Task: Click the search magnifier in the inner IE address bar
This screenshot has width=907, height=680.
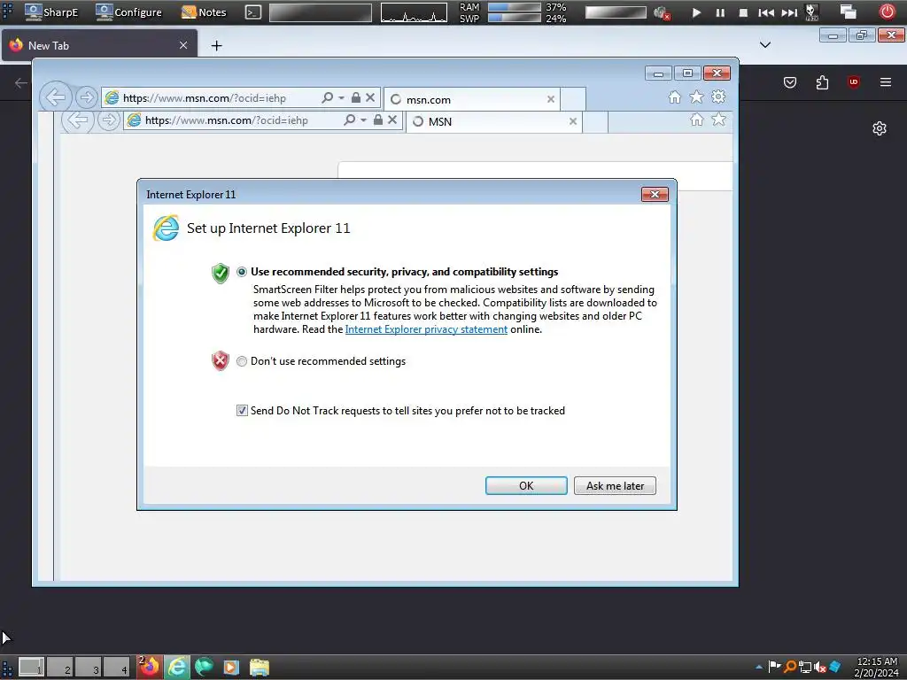Action: pos(349,120)
